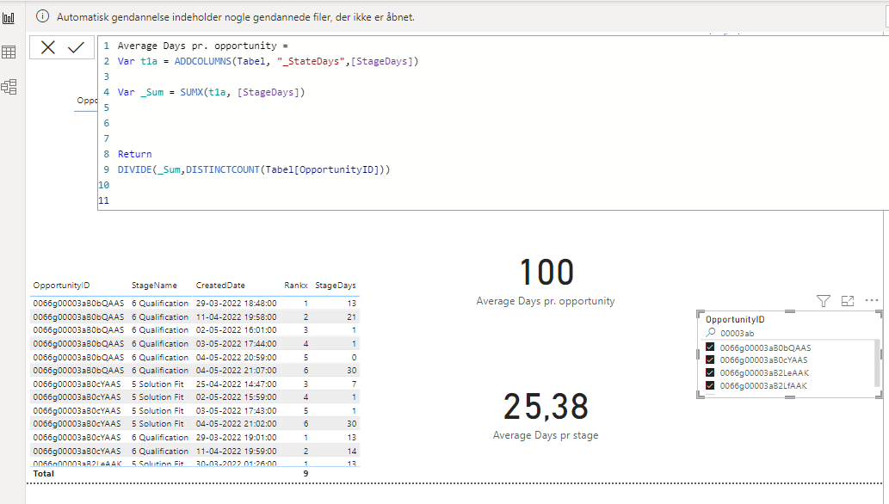Select row with date 04-05-2022 21:02:00

pos(194,423)
